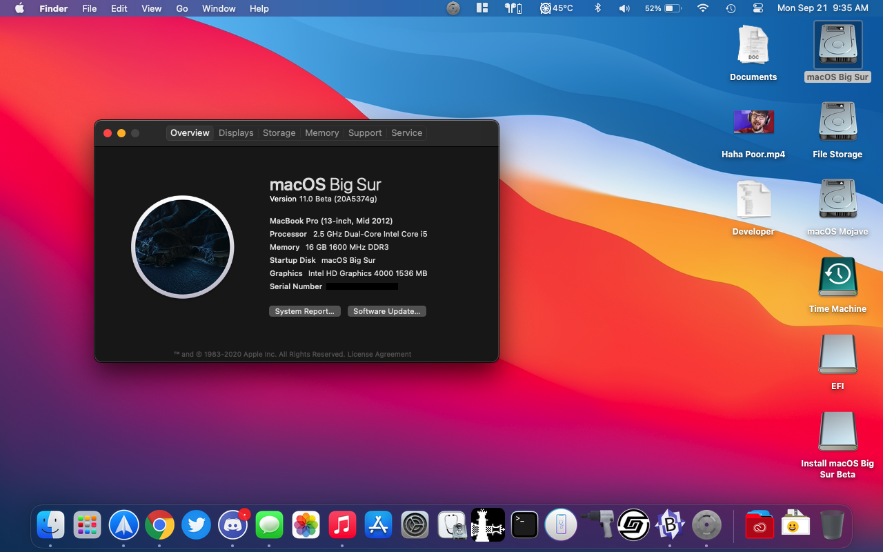Select the Developer archive on desktop
Viewport: 883px width, 552px height.
pyautogui.click(x=753, y=199)
